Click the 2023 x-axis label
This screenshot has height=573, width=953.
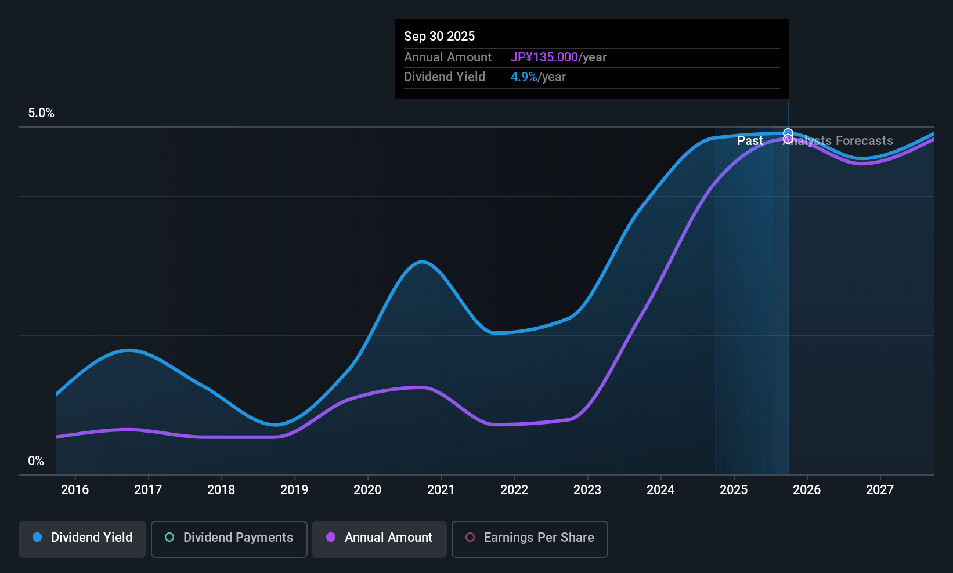tap(587, 490)
